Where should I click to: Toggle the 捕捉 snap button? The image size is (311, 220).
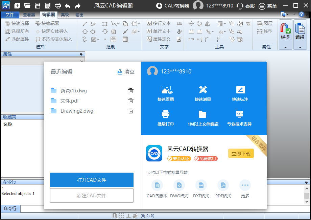pos(285,31)
